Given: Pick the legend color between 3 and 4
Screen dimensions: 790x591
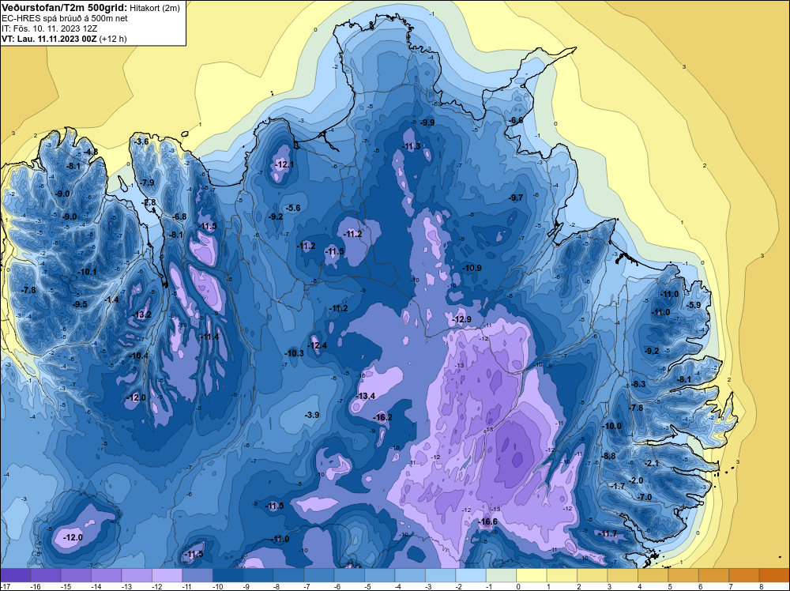Looking at the screenshot, I should click(623, 575).
